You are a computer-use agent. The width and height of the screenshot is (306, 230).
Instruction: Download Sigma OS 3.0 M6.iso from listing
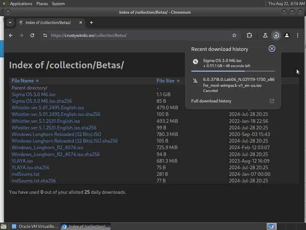pos(33,94)
